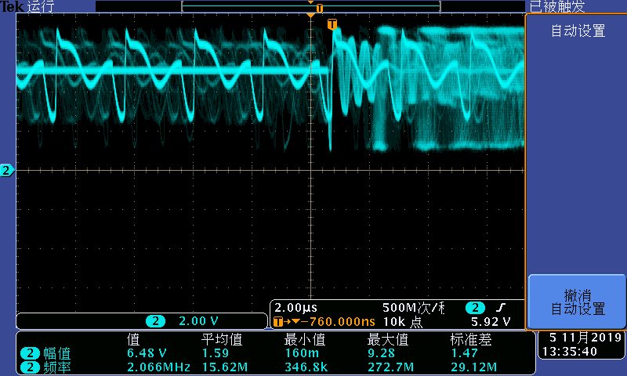The image size is (627, 376).
Task: Click the 346.8k minimum frequency value
Action: [306, 367]
